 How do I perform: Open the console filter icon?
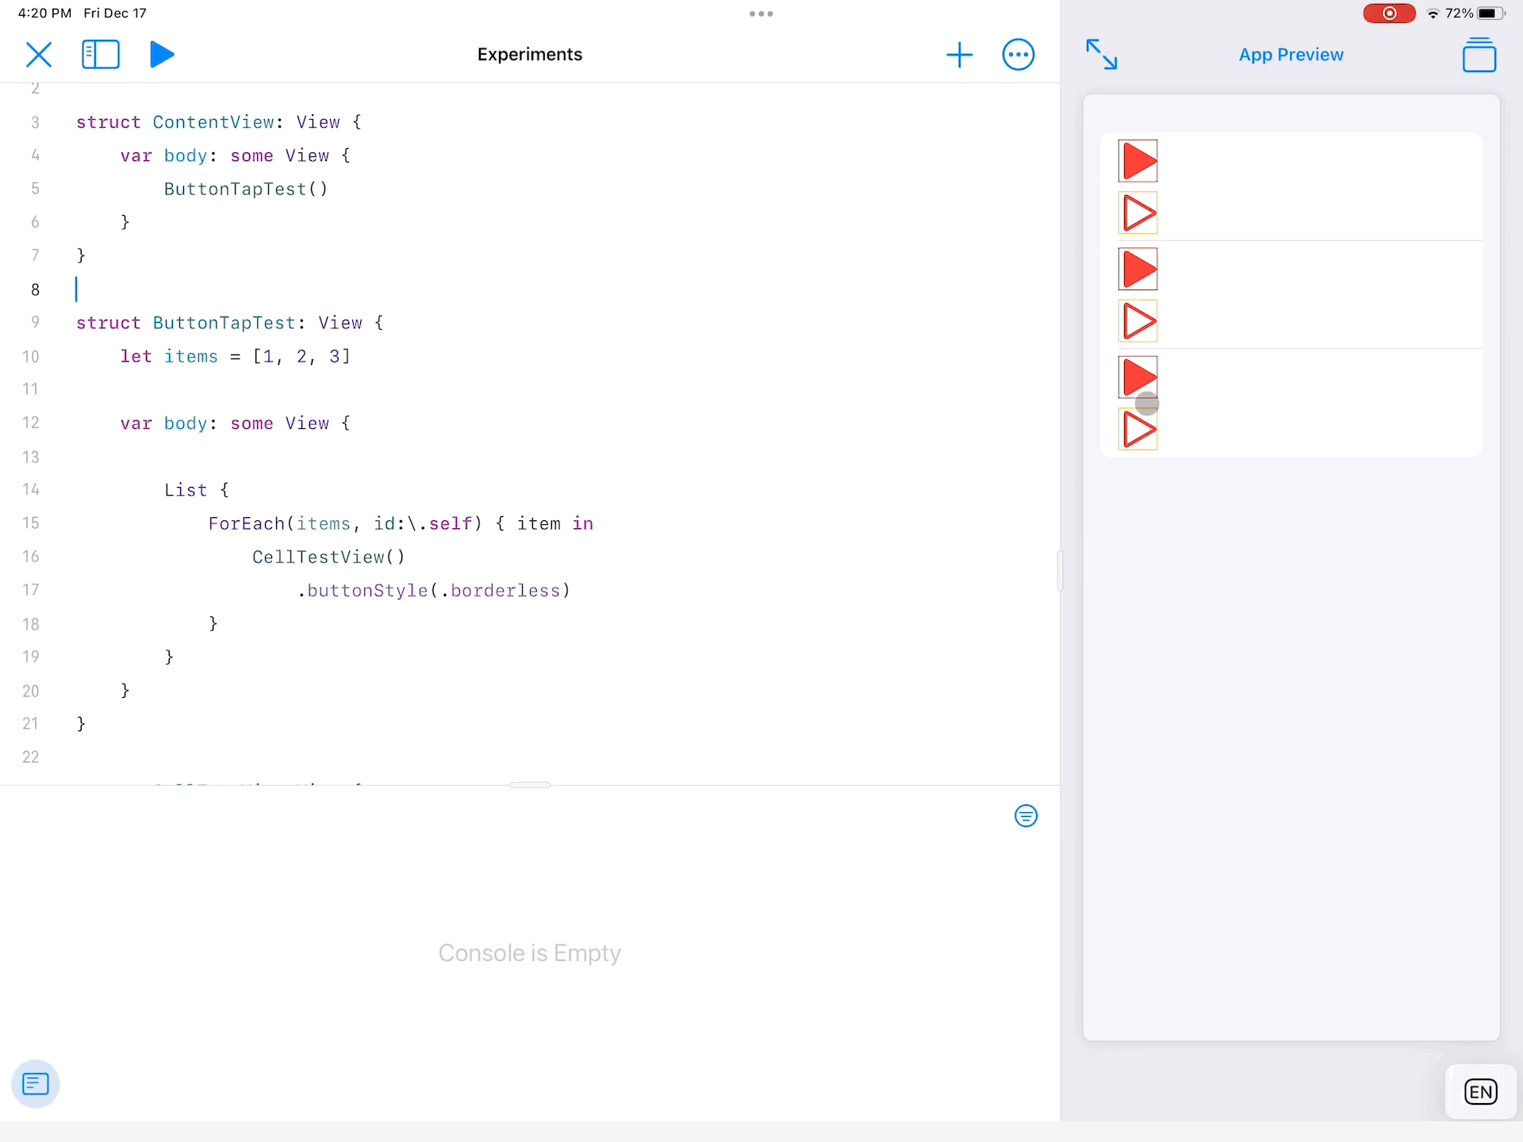(x=1026, y=816)
